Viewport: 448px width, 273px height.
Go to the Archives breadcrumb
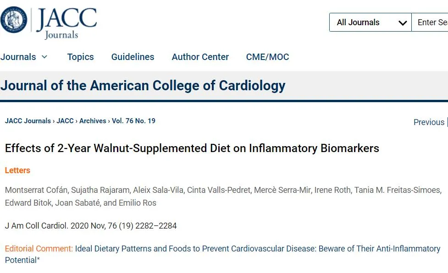coord(93,121)
